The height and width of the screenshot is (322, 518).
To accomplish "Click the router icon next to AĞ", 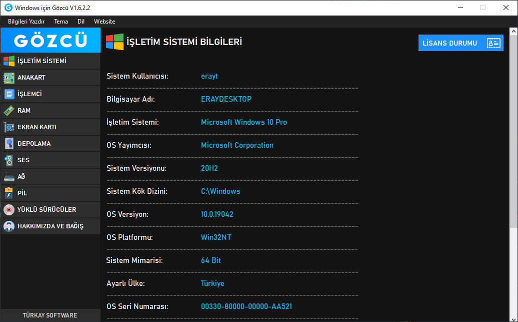I will click(9, 177).
